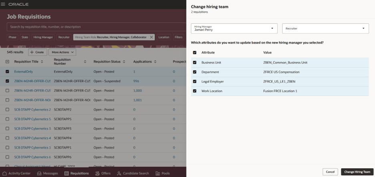
Task: Uncheck the Business Unit attribute
Action: click(195, 62)
